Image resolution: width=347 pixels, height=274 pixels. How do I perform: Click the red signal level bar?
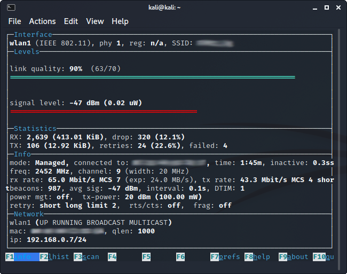point(104,111)
